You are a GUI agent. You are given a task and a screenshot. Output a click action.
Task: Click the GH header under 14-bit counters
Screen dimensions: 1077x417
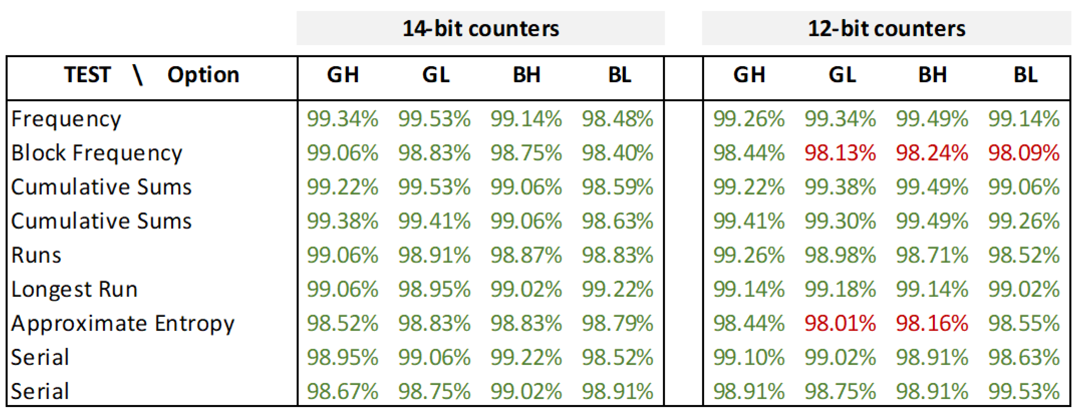point(342,75)
